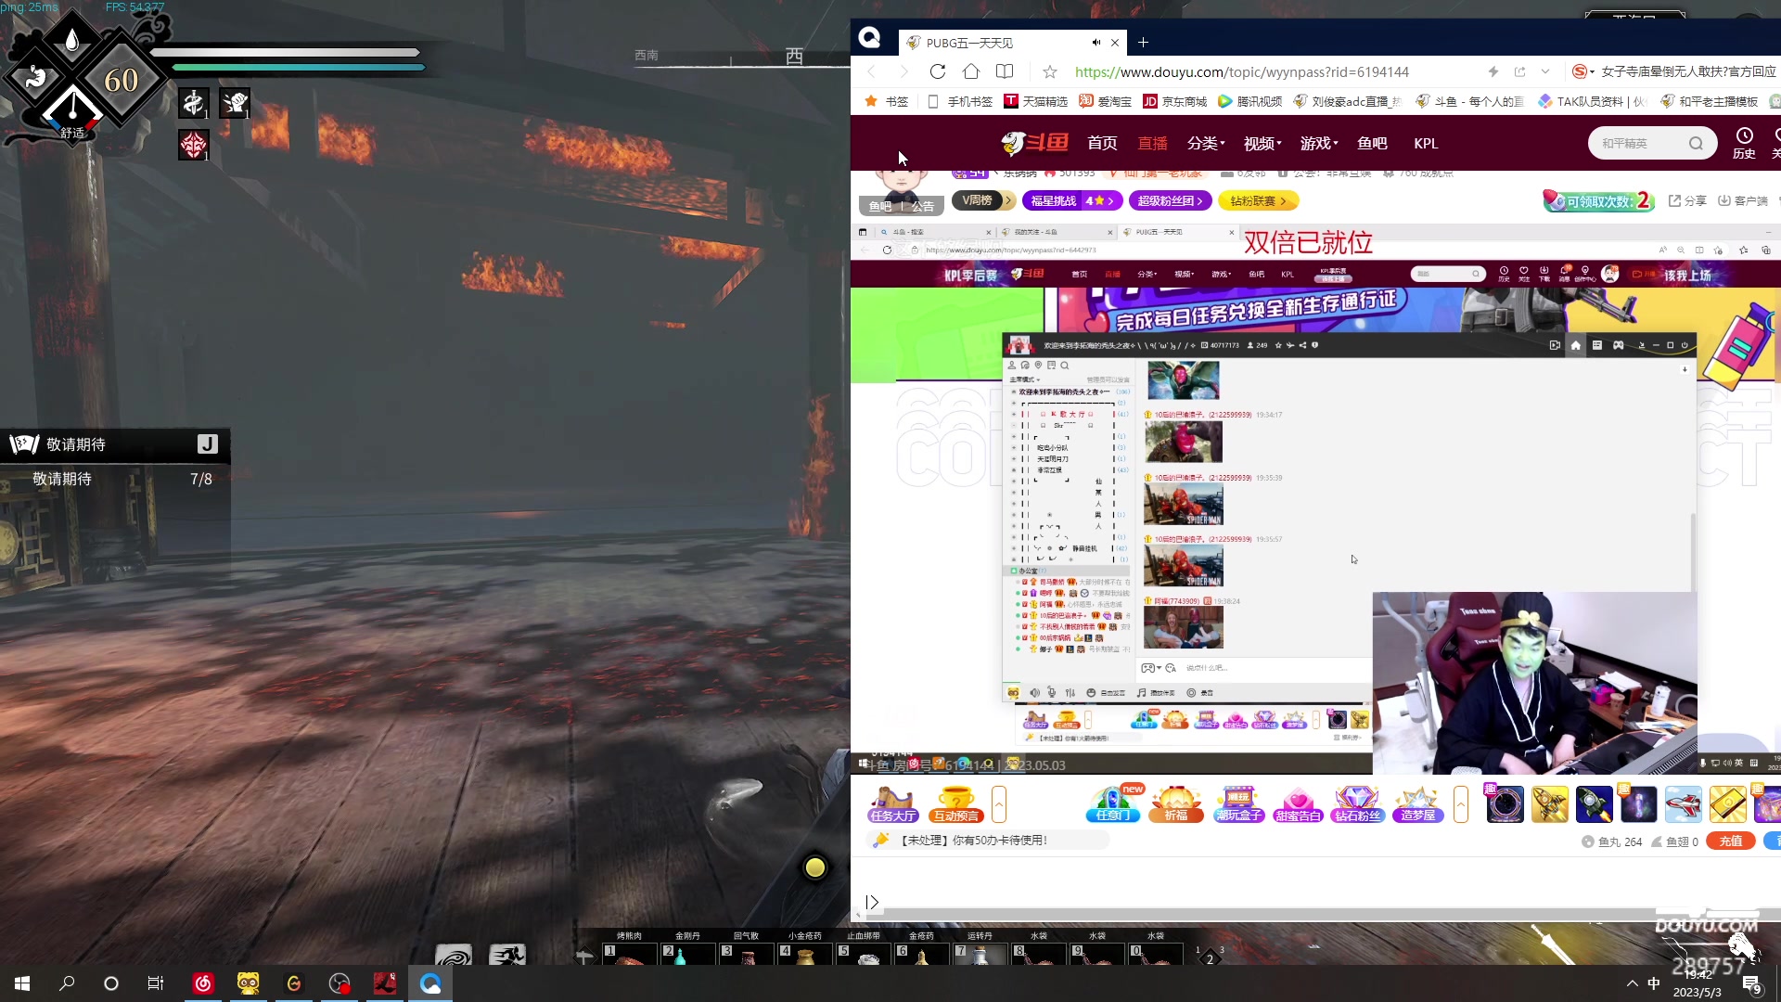This screenshot has width=1781, height=1002.
Task: Open the 祈福 blessing activity icon
Action: 1175,803
